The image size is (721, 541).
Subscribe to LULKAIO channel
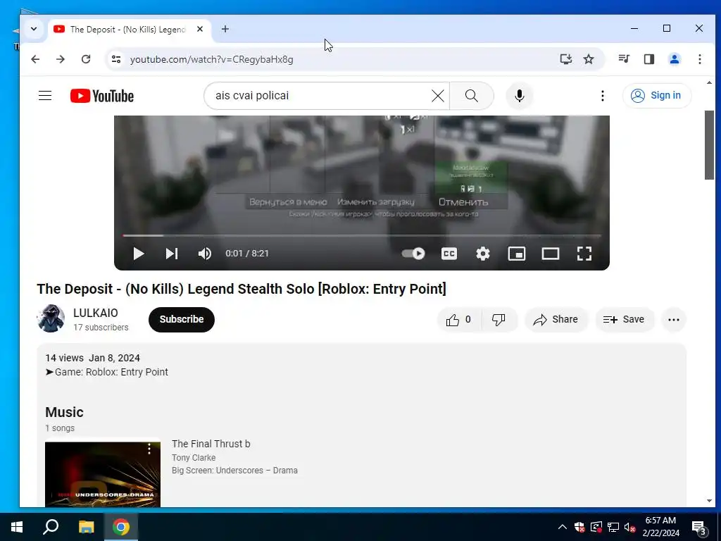181,319
